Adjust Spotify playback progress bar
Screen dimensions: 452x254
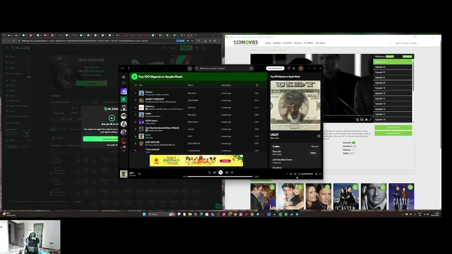(221, 176)
